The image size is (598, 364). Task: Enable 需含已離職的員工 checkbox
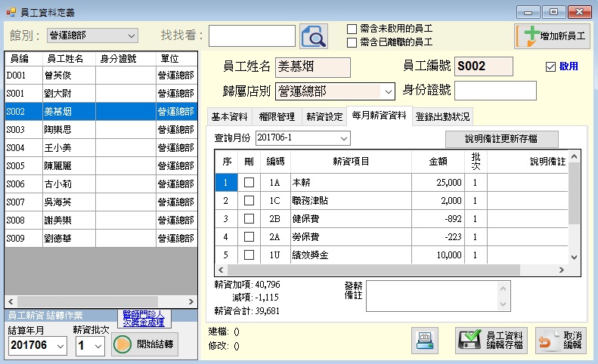click(352, 42)
